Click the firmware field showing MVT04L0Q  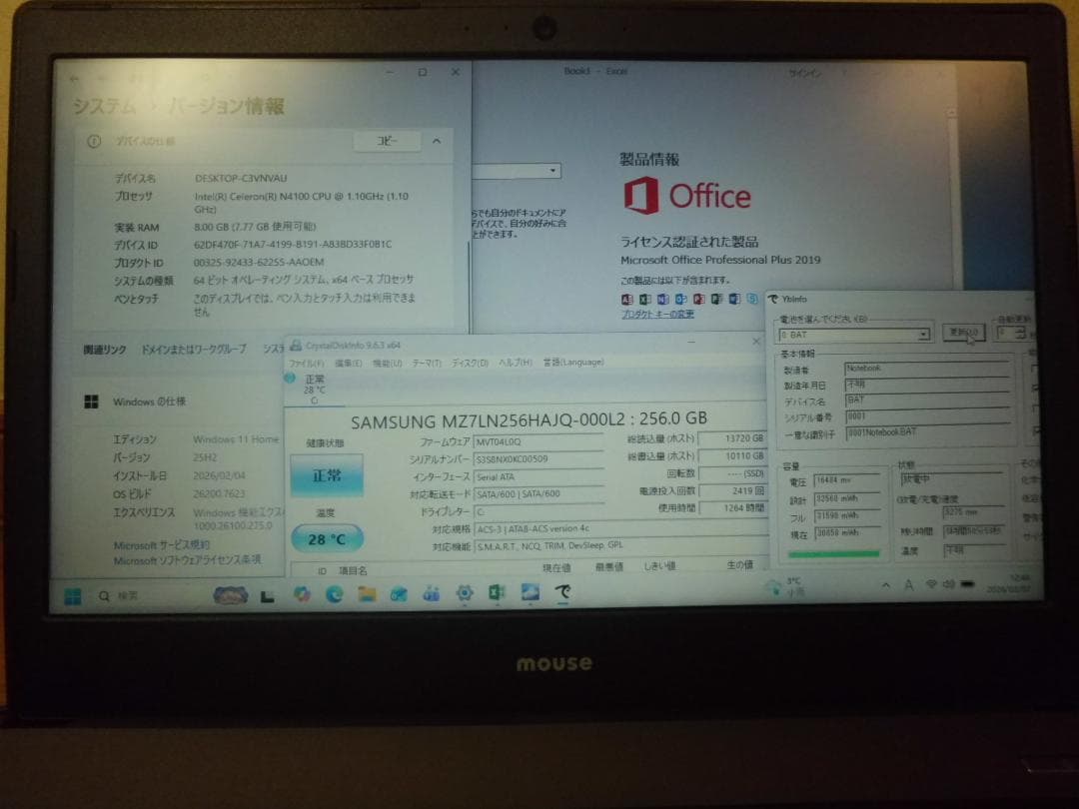(510, 441)
